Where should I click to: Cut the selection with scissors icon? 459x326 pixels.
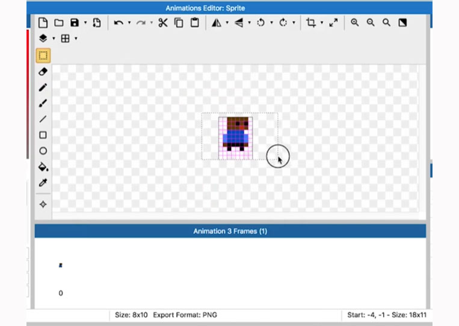coord(163,22)
